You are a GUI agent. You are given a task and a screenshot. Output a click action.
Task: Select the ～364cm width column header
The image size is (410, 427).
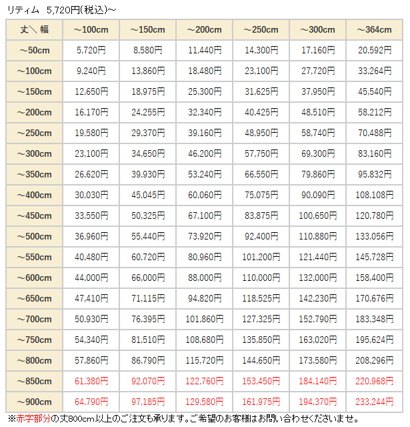(x=375, y=30)
